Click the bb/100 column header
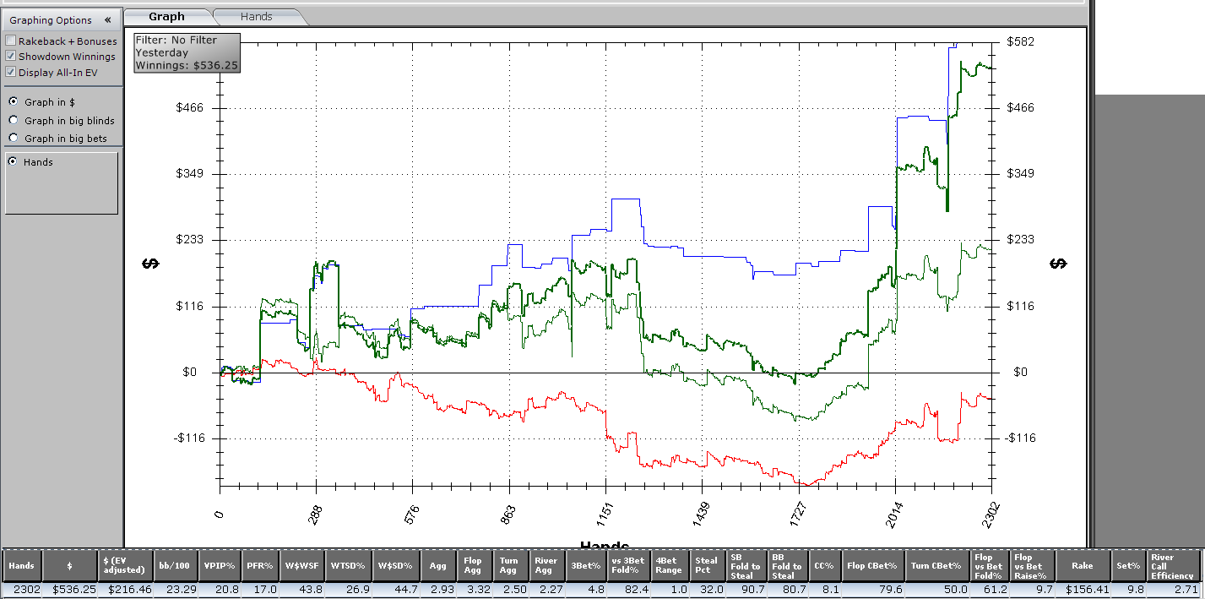This screenshot has height=599, width=1205. tap(176, 565)
